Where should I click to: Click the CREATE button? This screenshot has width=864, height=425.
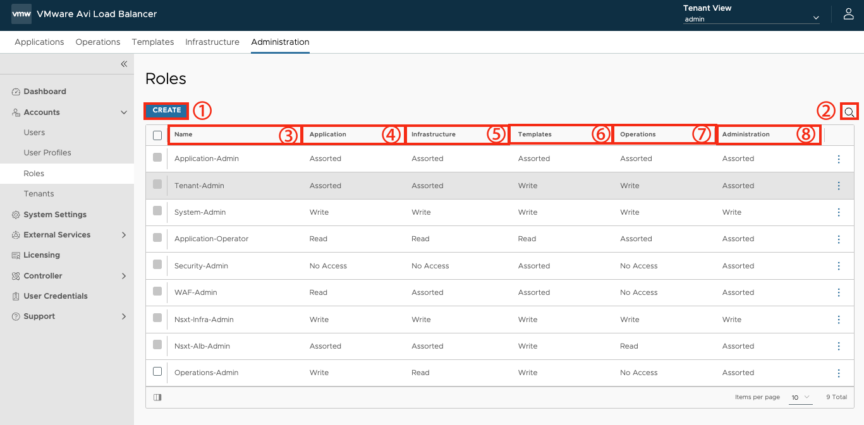tap(167, 111)
